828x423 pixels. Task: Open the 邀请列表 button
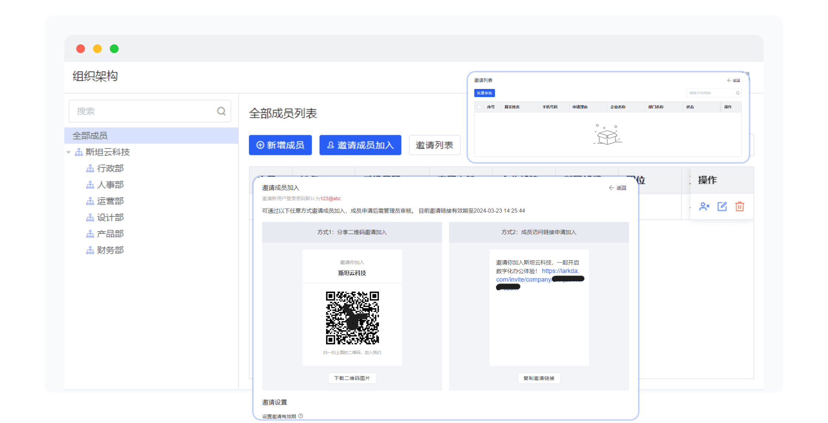click(x=434, y=145)
